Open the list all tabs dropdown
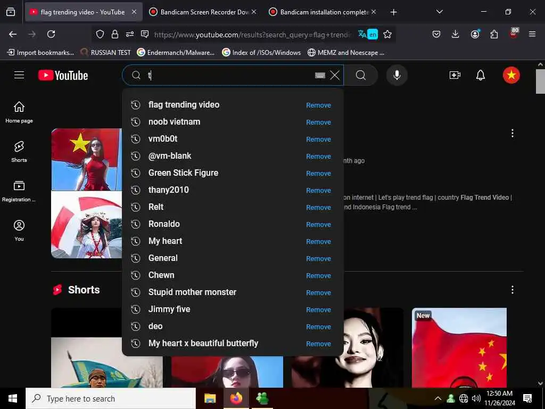 coord(439,12)
